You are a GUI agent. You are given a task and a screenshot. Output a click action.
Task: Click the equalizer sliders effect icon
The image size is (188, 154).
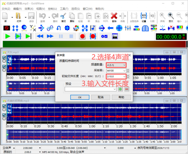coord(128,28)
